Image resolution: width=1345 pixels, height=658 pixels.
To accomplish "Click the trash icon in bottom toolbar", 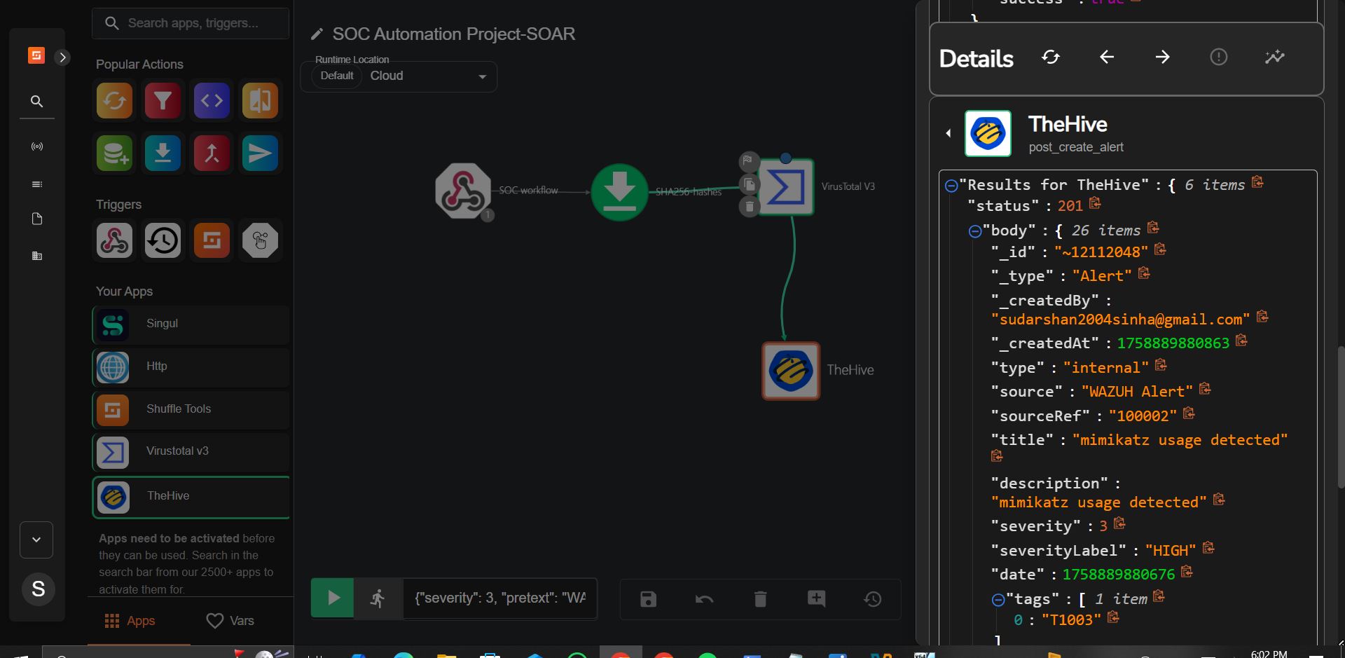I will click(x=760, y=599).
